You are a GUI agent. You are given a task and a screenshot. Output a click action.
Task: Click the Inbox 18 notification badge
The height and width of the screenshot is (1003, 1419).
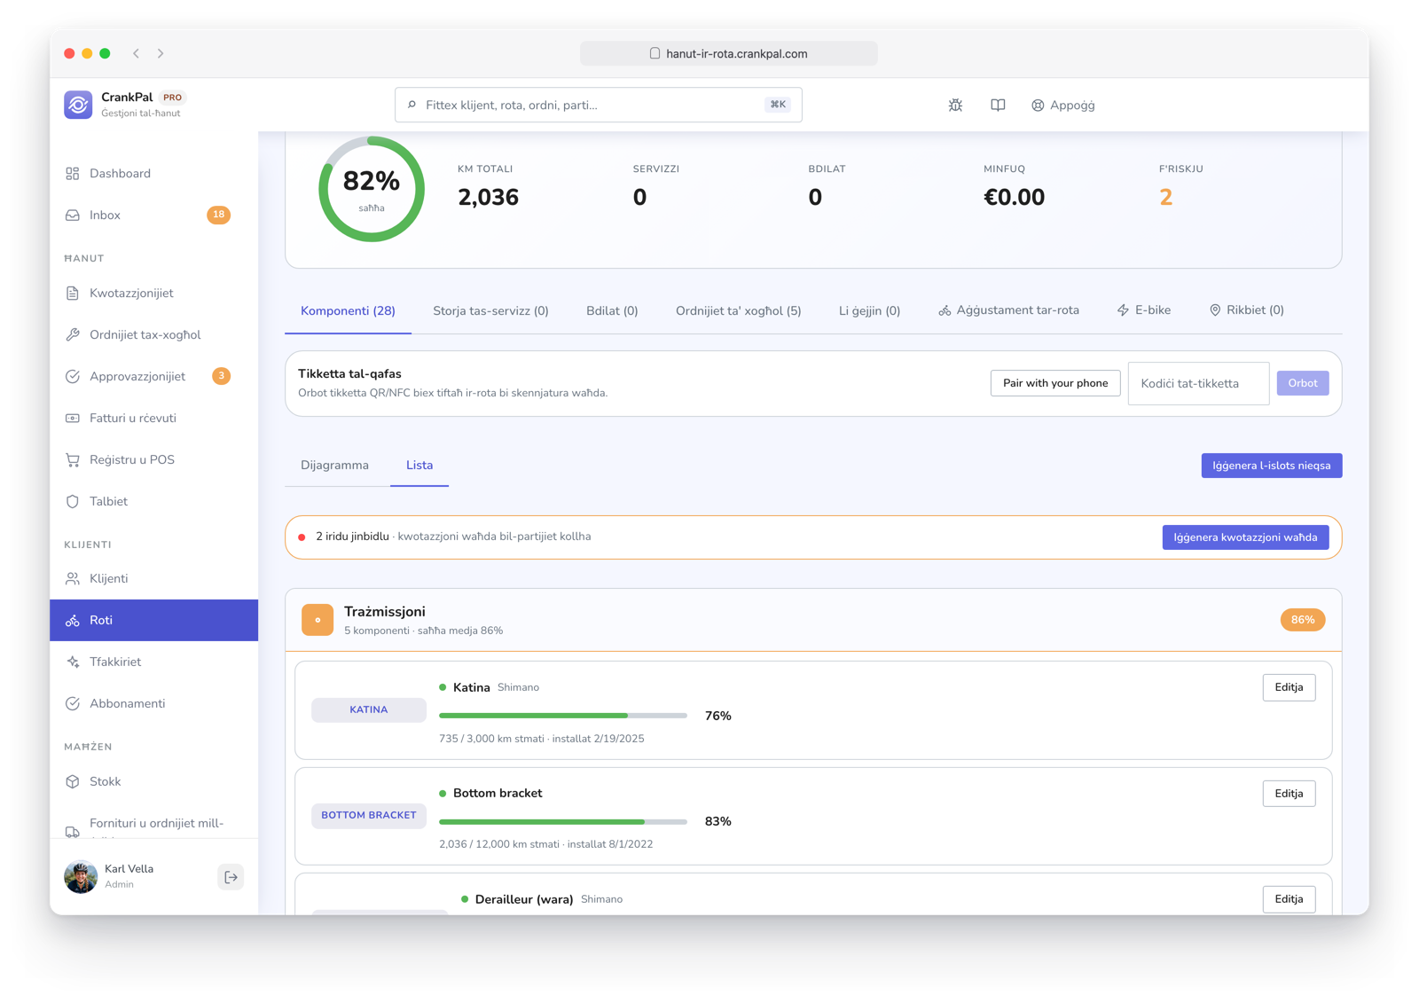218,215
